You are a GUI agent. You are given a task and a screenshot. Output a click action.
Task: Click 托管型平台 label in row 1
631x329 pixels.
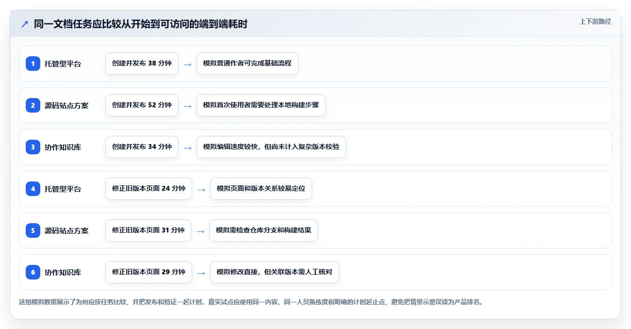[x=63, y=64]
